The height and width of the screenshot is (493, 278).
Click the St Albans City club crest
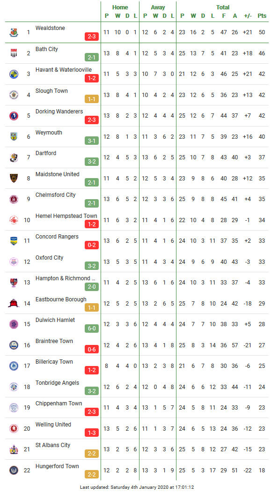[x=14, y=449]
